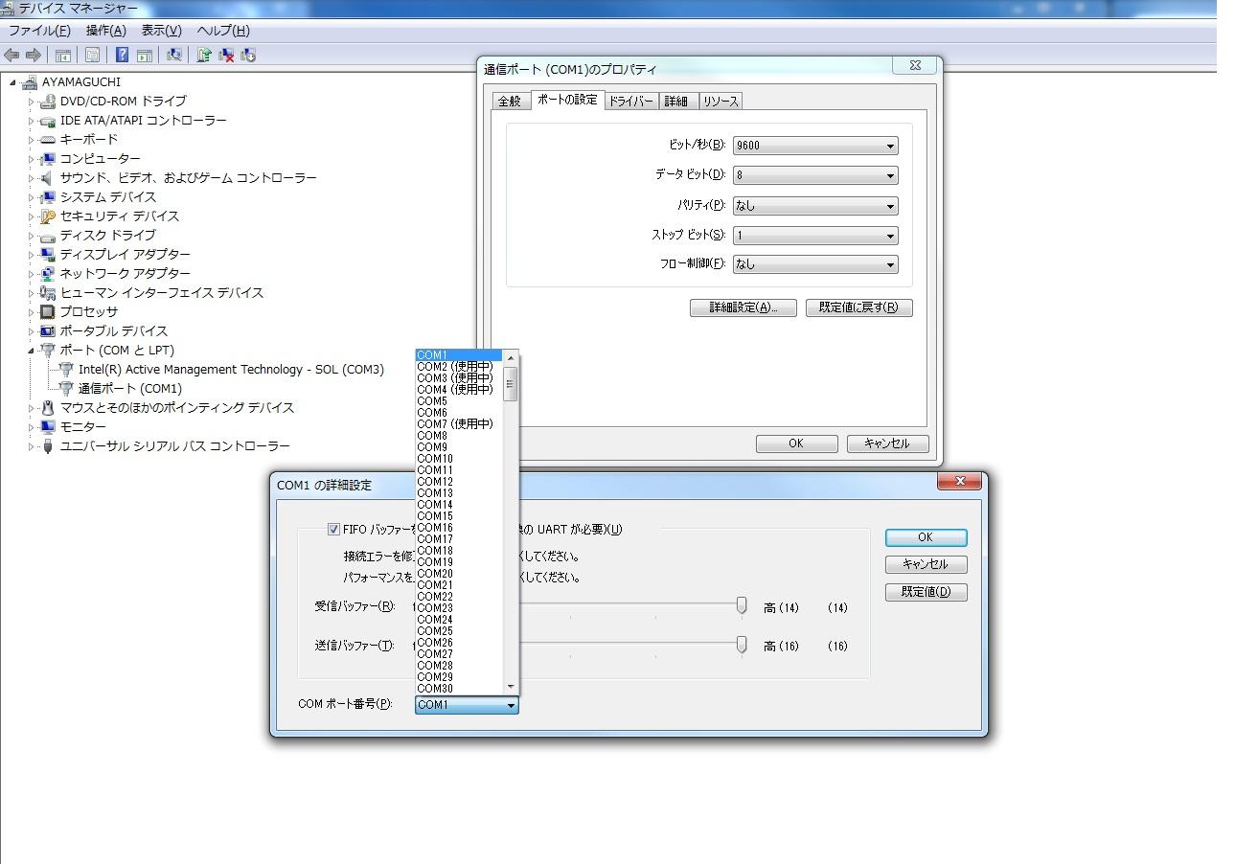This screenshot has height=864, width=1258.
Task: Choose COM10 from the port list
Action: [x=459, y=459]
